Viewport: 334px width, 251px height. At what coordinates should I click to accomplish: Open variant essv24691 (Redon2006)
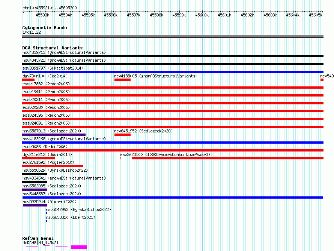click(46, 123)
